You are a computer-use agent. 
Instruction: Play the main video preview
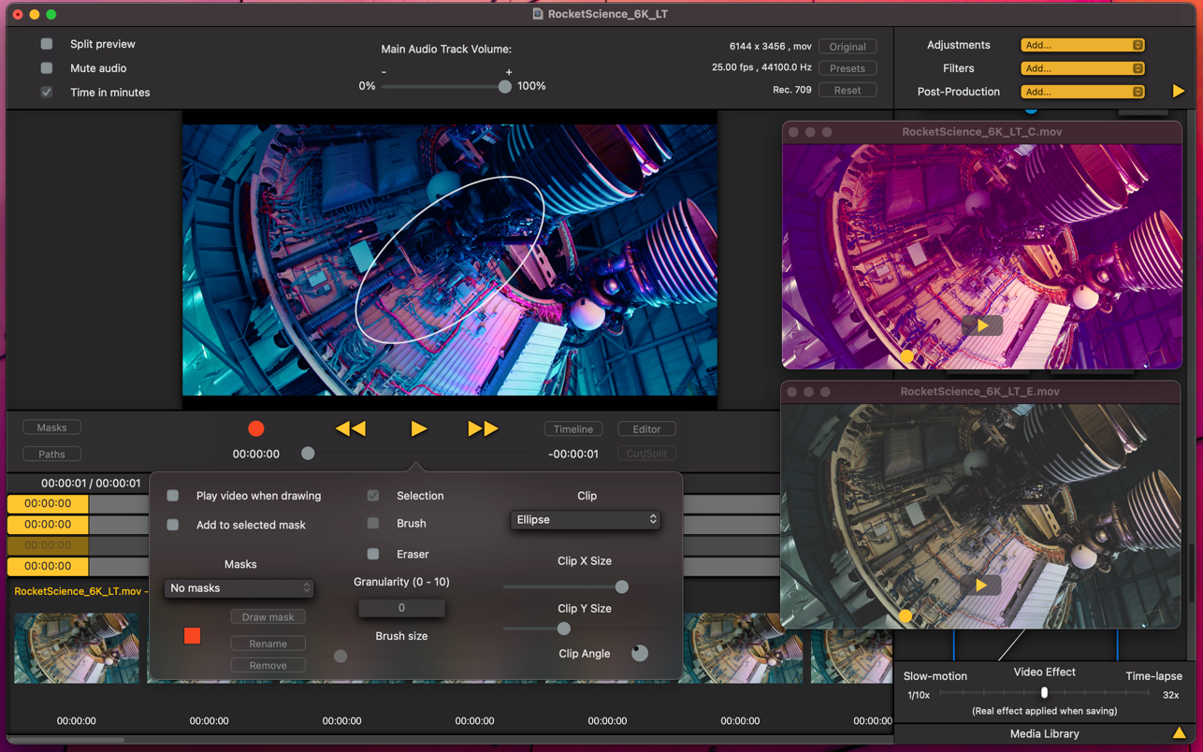pyautogui.click(x=418, y=428)
